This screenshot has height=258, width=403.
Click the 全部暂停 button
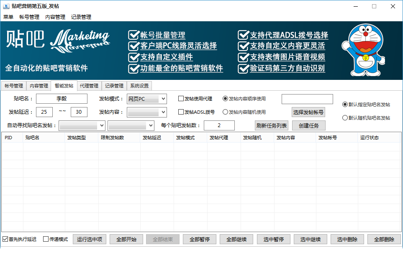tap(200, 239)
